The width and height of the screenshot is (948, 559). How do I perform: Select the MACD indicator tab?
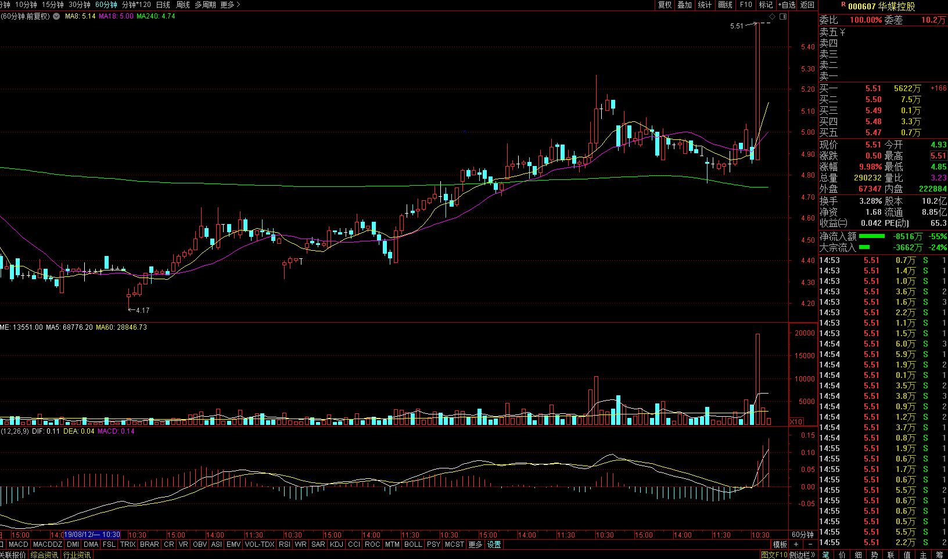tap(18, 544)
